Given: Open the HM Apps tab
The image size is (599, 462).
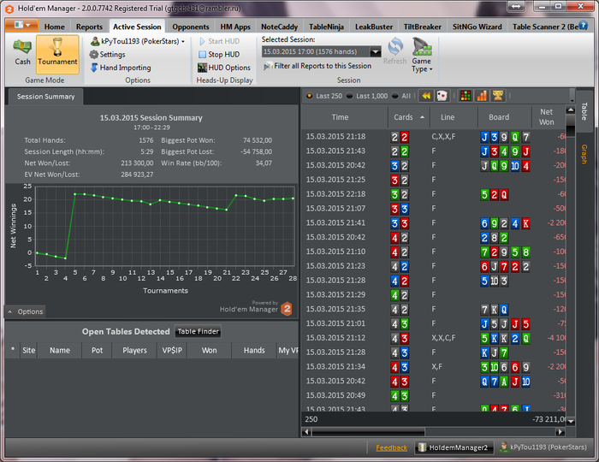Looking at the screenshot, I should click(235, 27).
